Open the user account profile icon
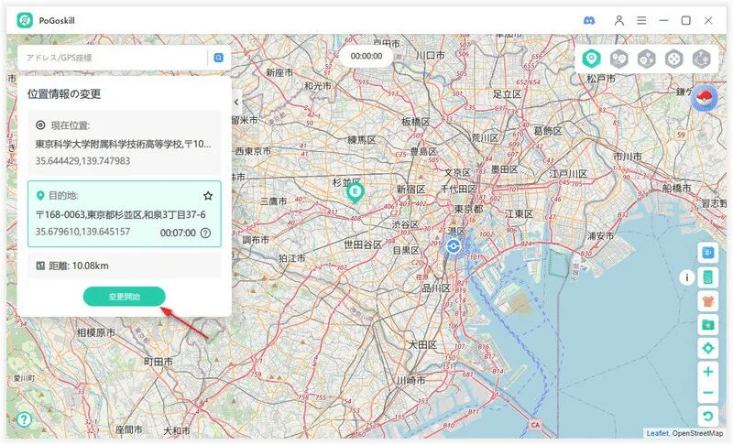Image resolution: width=733 pixels, height=445 pixels. [x=619, y=20]
